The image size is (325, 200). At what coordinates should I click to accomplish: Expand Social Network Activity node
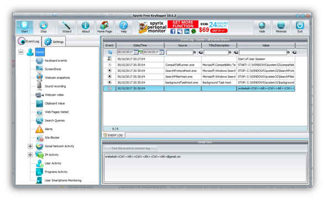coord(30,146)
